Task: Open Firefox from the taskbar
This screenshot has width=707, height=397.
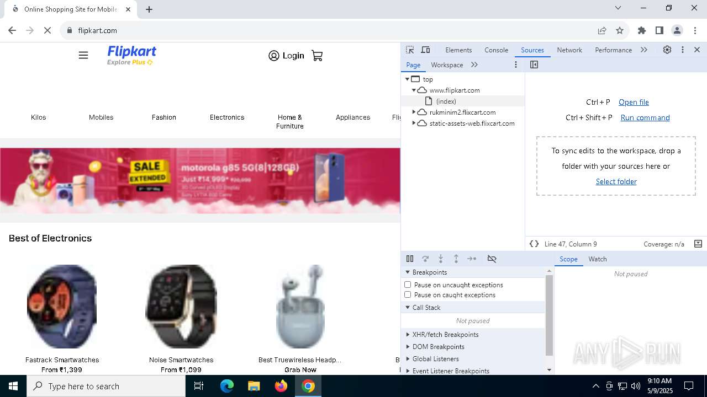Action: tap(281, 386)
